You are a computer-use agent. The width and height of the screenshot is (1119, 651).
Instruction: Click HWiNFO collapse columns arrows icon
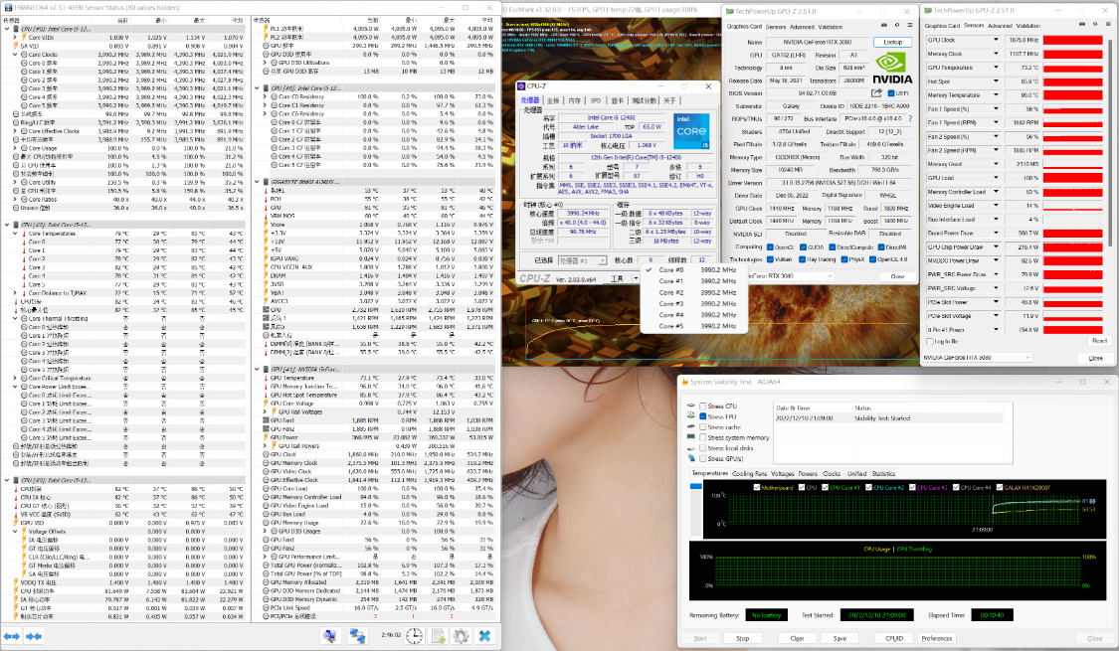click(x=33, y=635)
